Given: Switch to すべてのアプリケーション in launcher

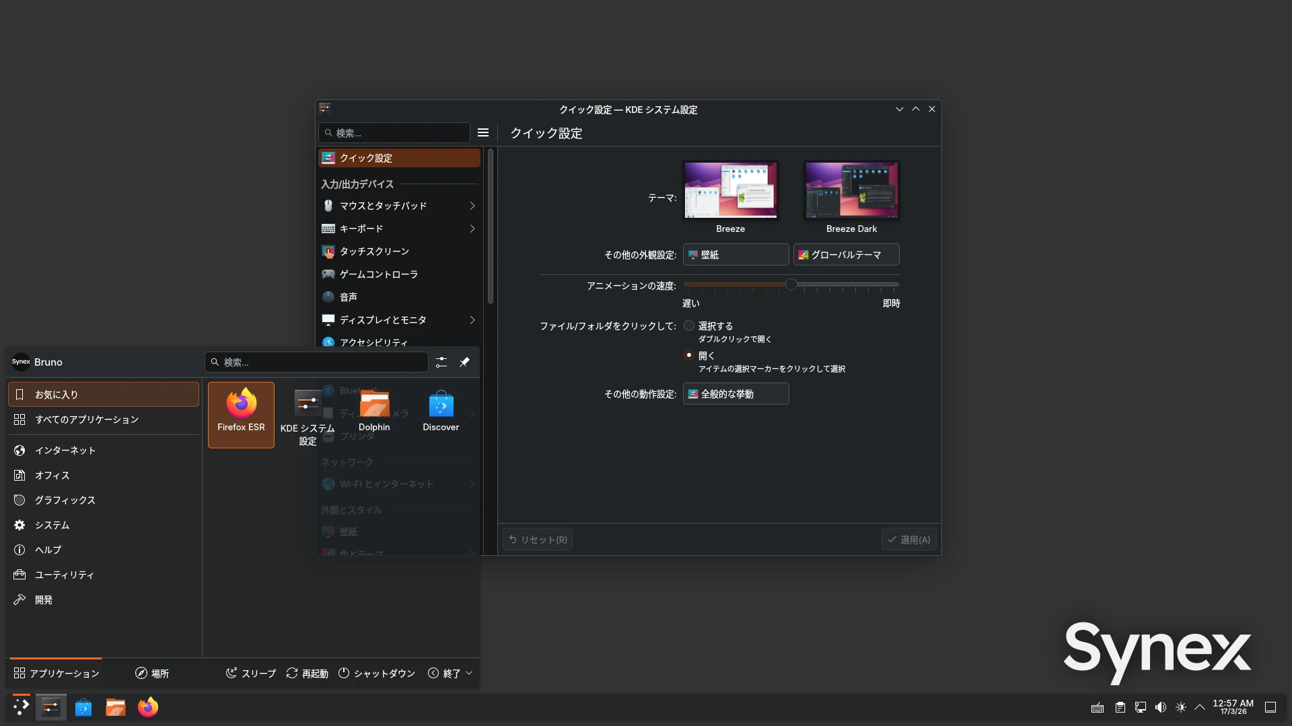Looking at the screenshot, I should pyautogui.click(x=87, y=419).
